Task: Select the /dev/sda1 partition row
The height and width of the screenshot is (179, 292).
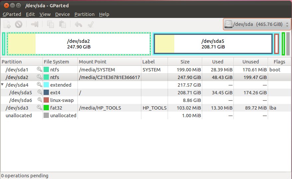Action: [146, 70]
